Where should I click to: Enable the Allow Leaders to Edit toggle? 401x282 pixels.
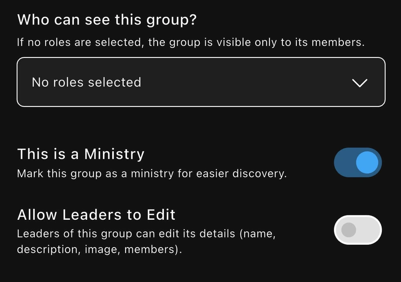(x=357, y=230)
